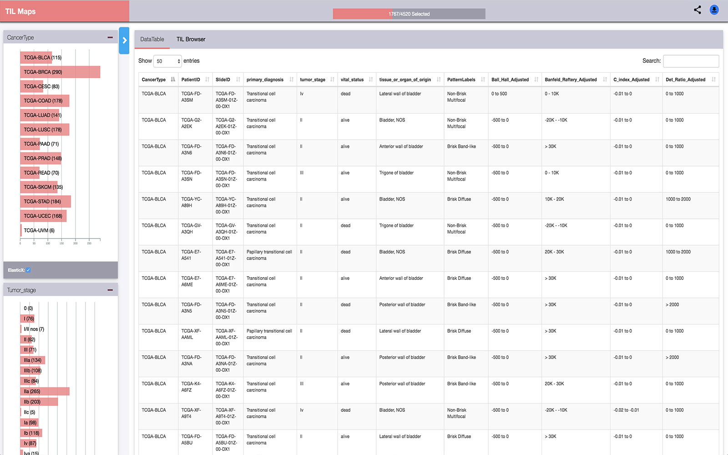Toggle the ElasticX checkbox
Viewport: 728px width, 455px height.
pyautogui.click(x=28, y=270)
